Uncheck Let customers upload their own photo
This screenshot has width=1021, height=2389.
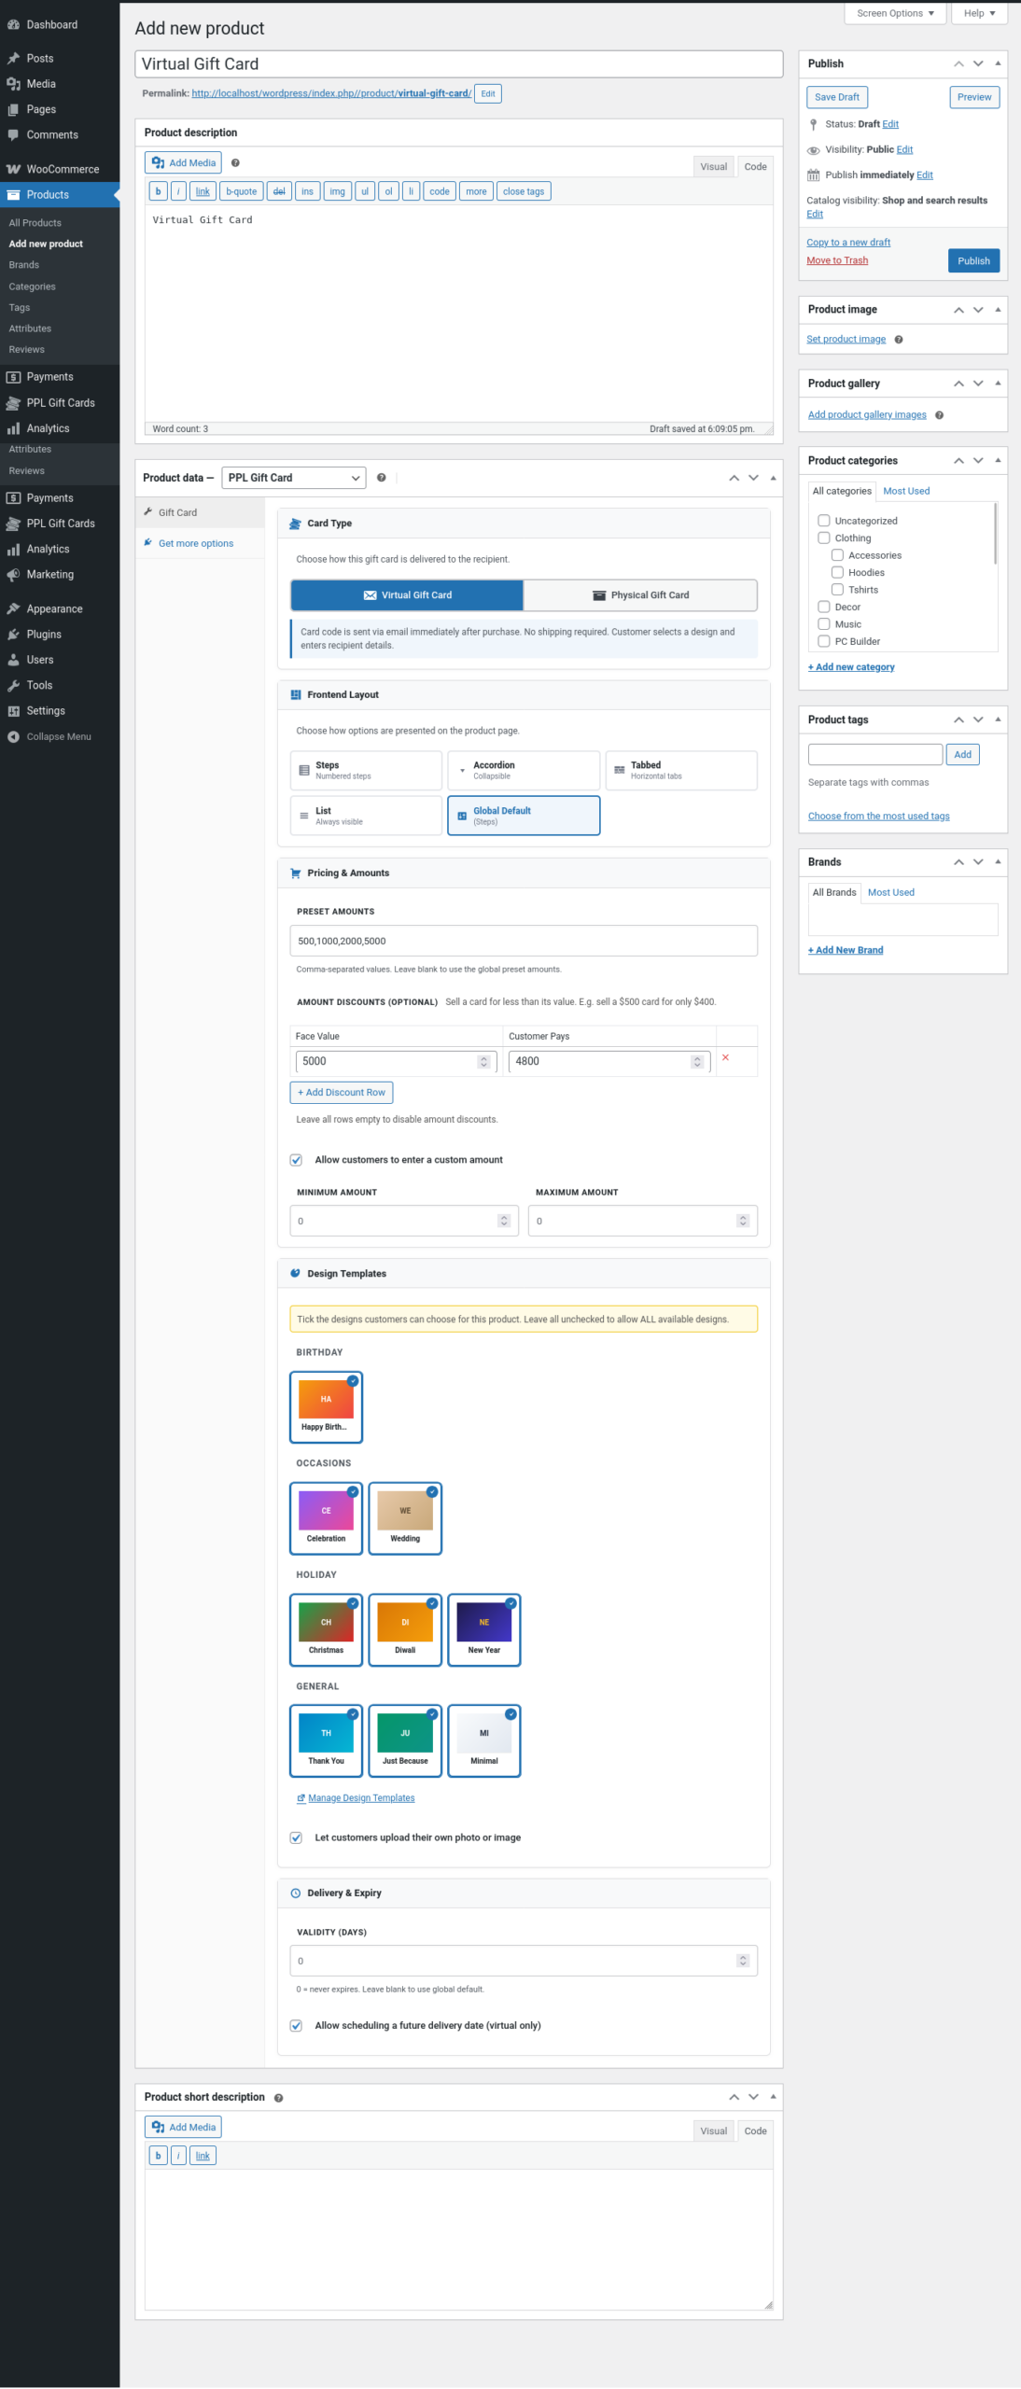coord(296,1837)
